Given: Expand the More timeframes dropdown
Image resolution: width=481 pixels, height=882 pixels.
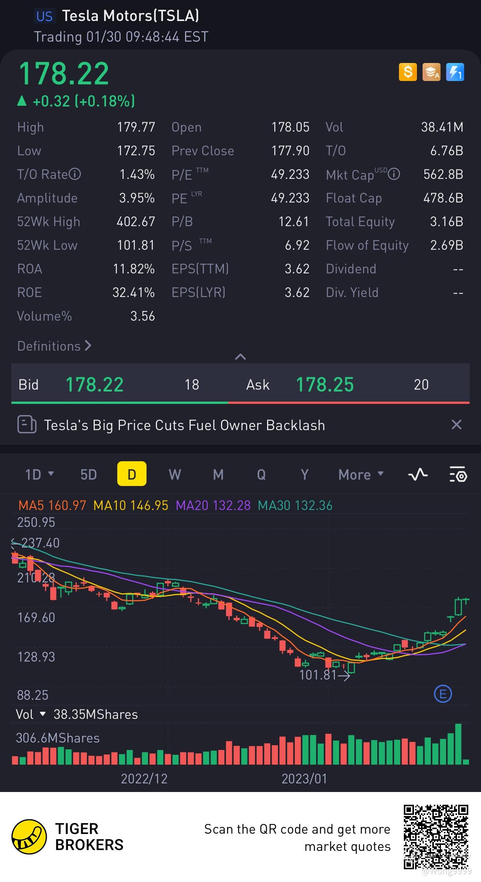Looking at the screenshot, I should click(x=361, y=474).
